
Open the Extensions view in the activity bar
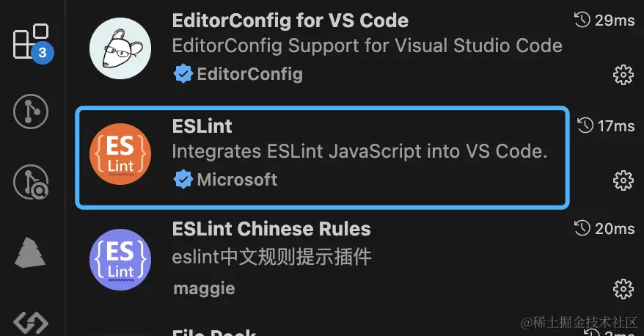[30, 42]
